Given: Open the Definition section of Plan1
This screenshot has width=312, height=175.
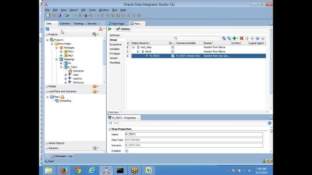Looking at the screenshot, I should click(115, 35).
